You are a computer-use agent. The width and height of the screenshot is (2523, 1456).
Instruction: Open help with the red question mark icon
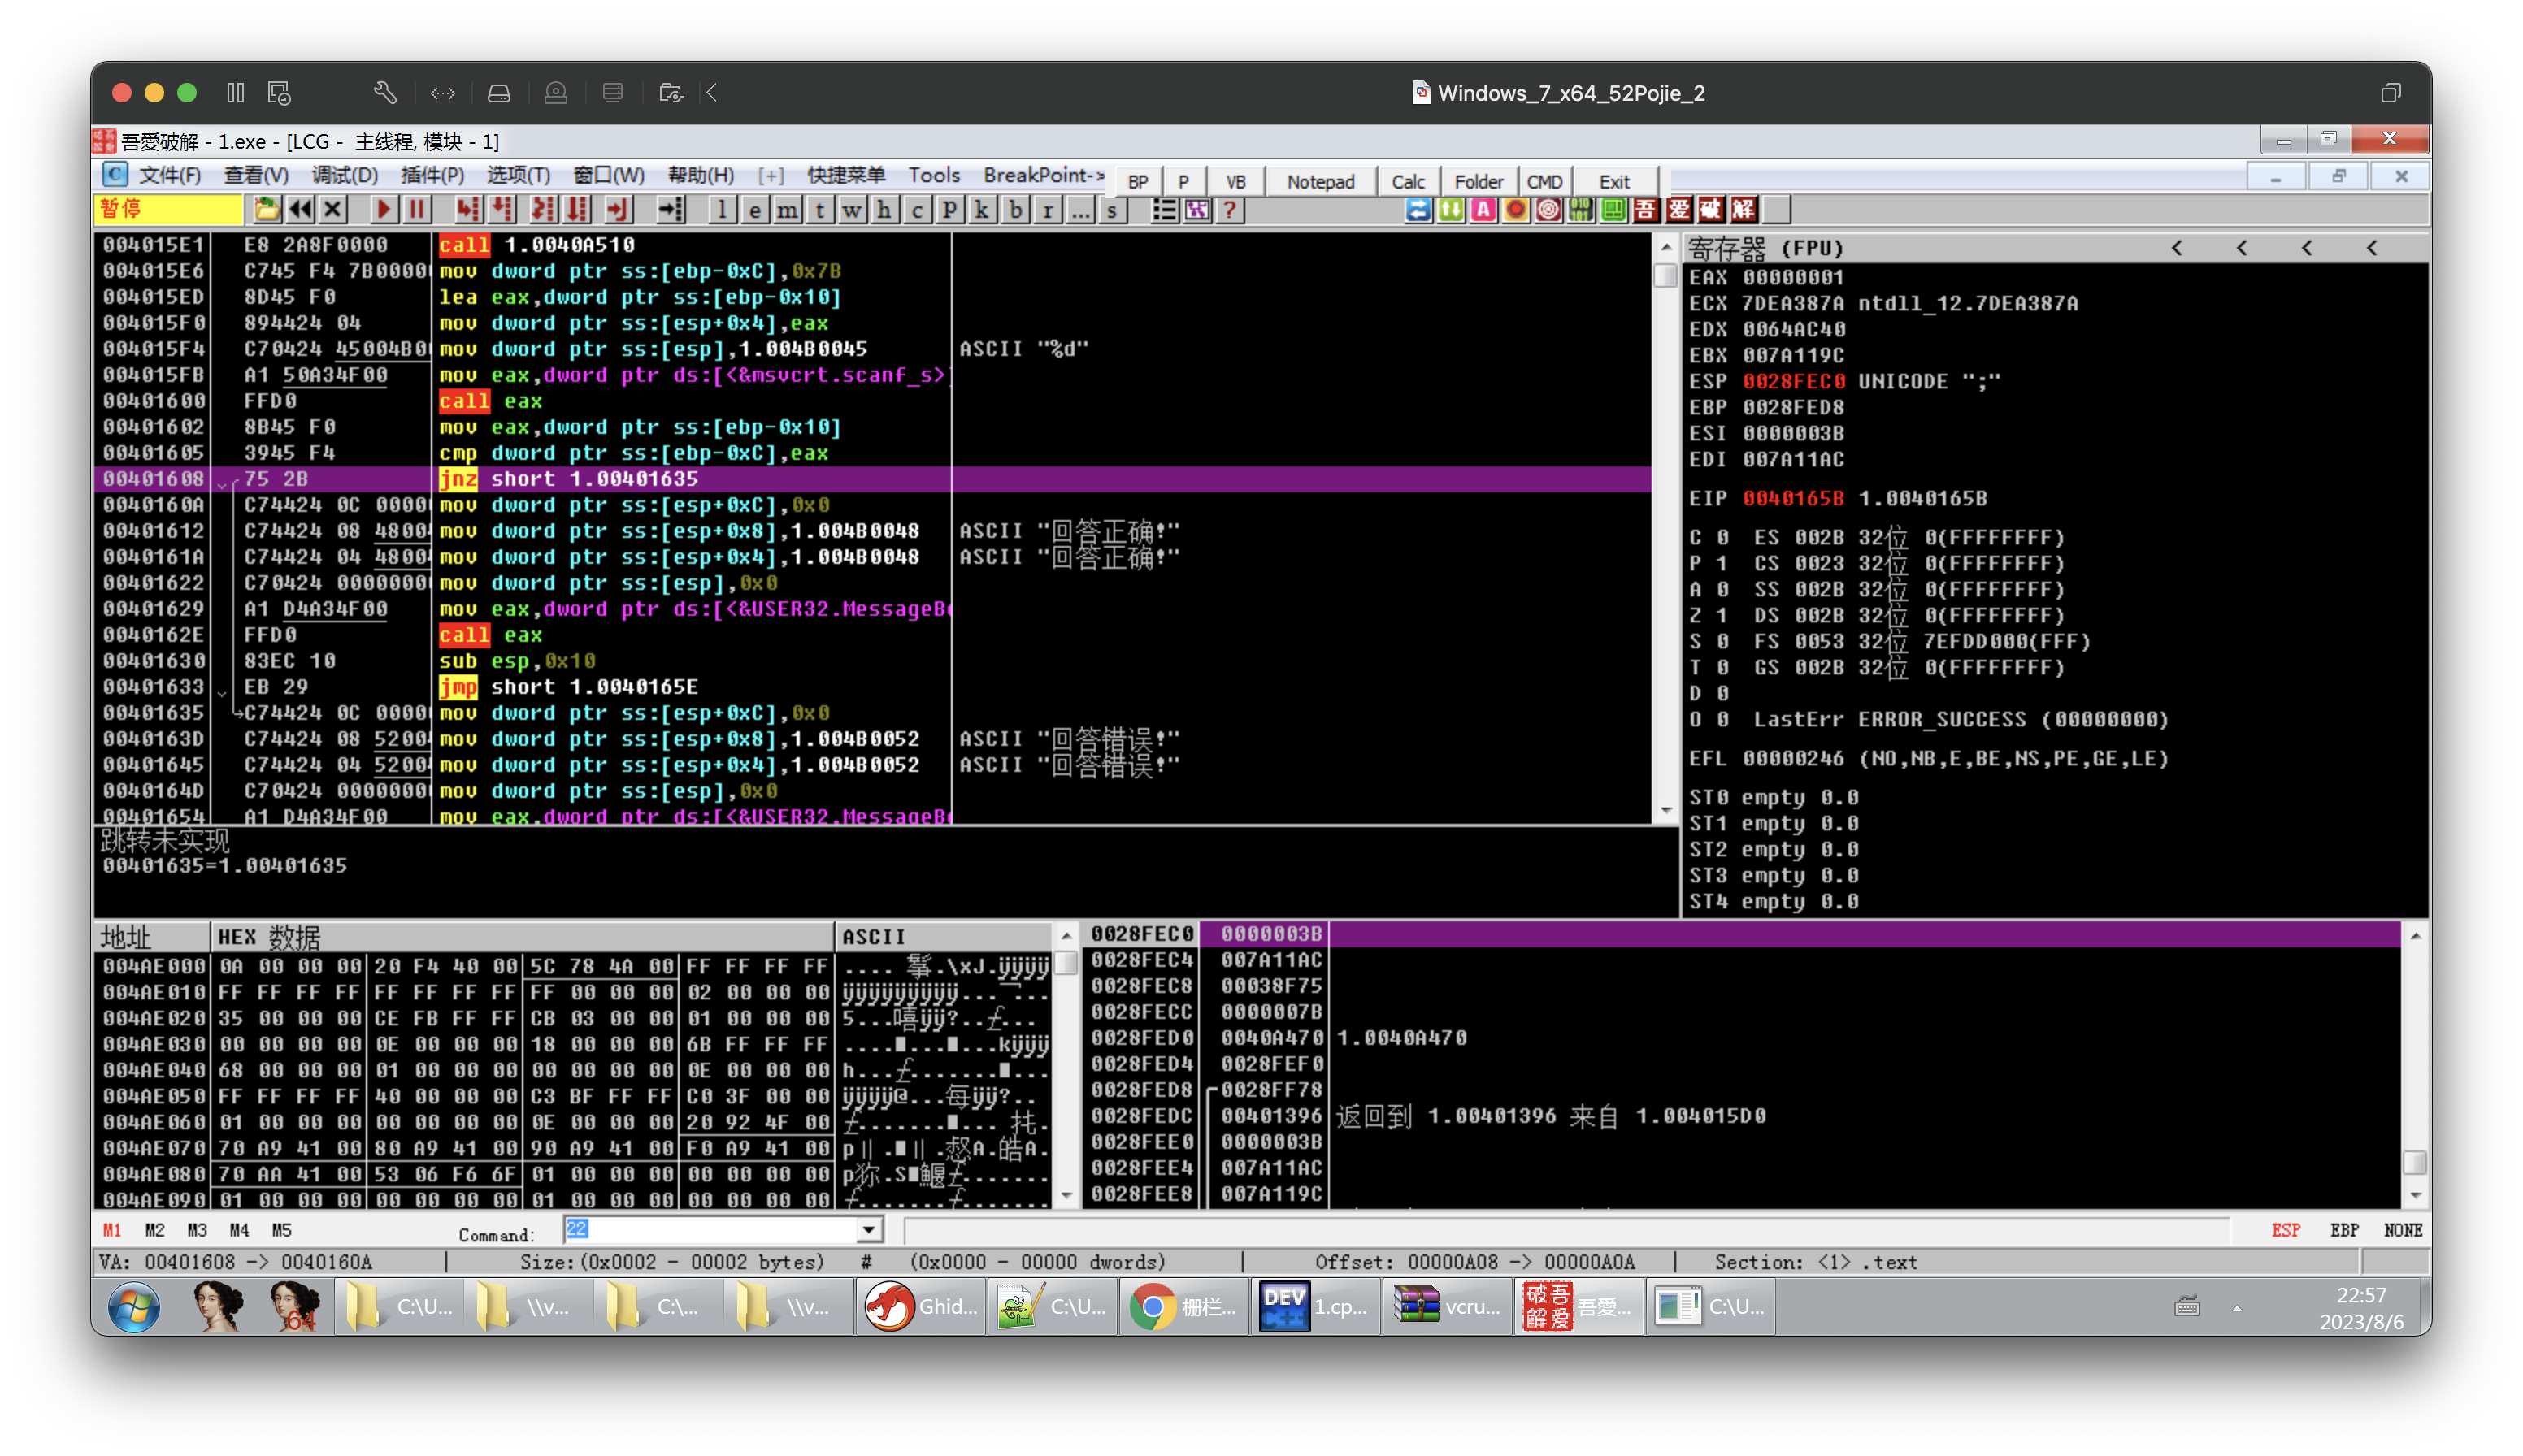1230,210
